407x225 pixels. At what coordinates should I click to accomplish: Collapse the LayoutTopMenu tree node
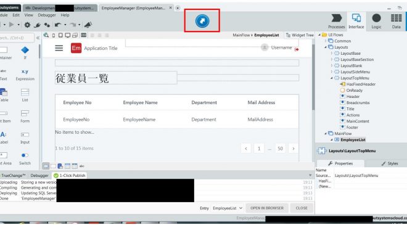pos(332,78)
